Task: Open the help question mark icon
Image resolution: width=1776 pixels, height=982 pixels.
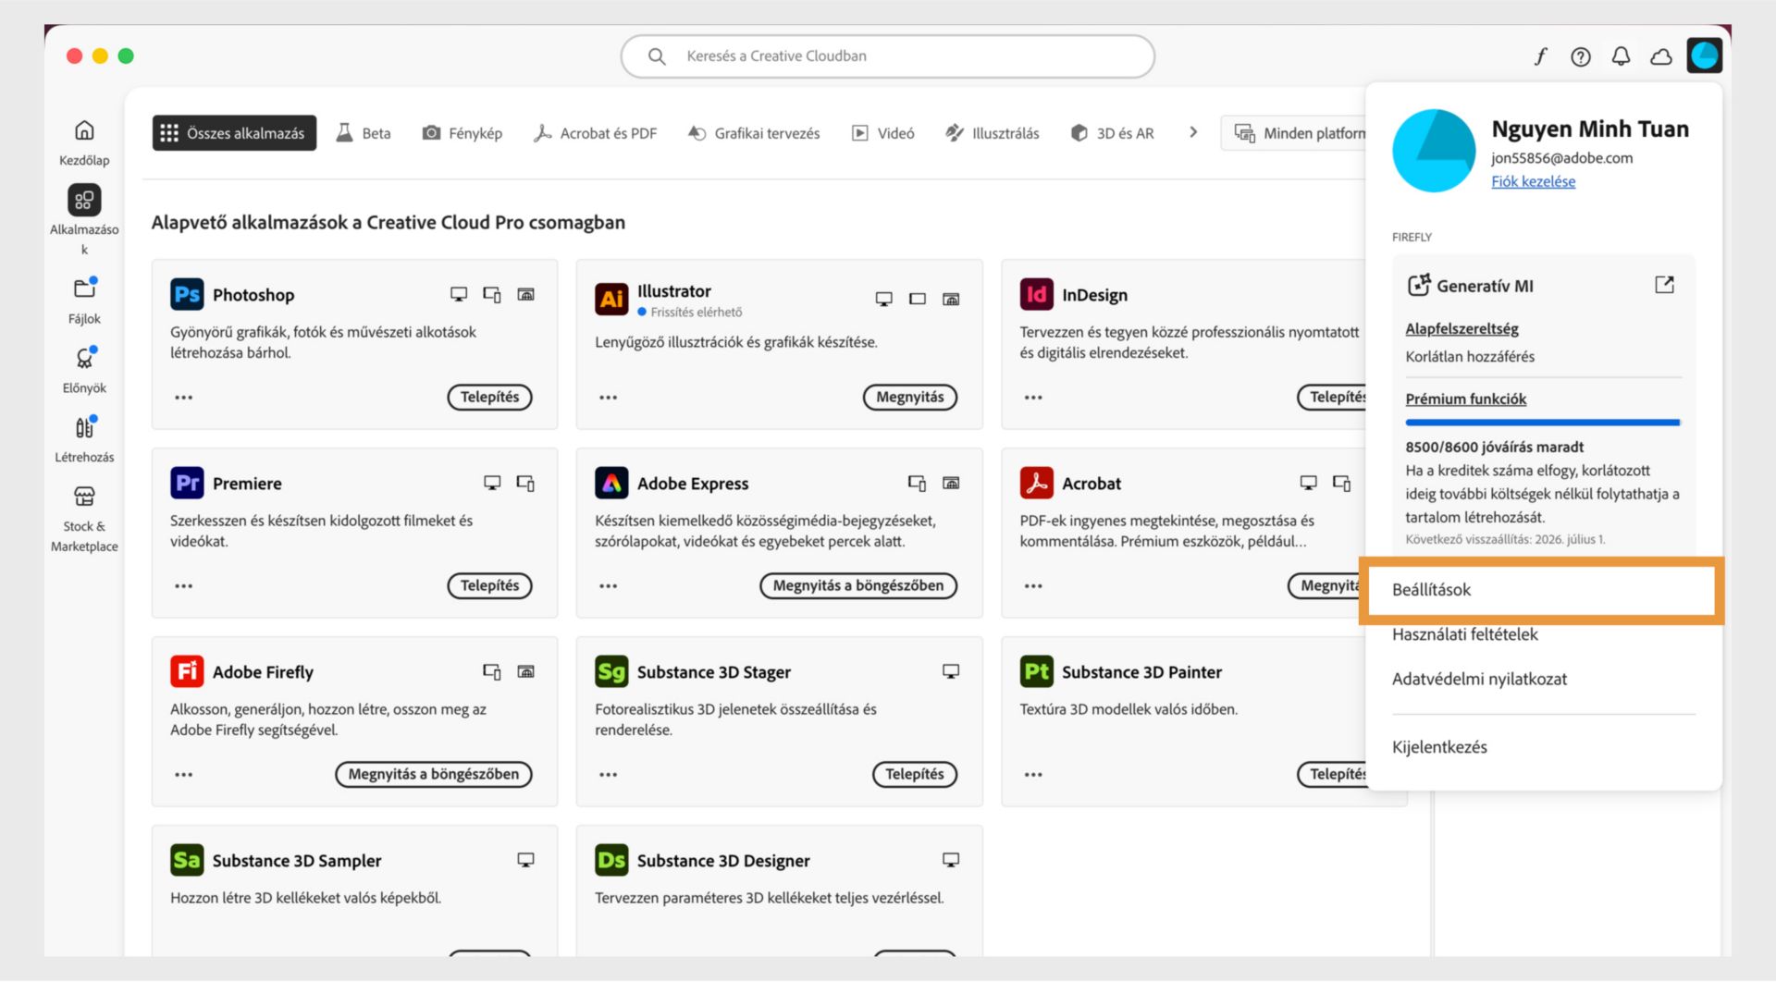Action: point(1581,56)
